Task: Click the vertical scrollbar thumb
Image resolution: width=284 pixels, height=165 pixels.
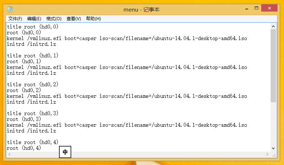Action: coord(273,66)
